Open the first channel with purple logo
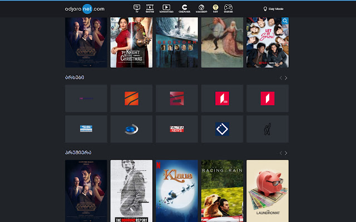The height and width of the screenshot is (222, 356). point(86,98)
